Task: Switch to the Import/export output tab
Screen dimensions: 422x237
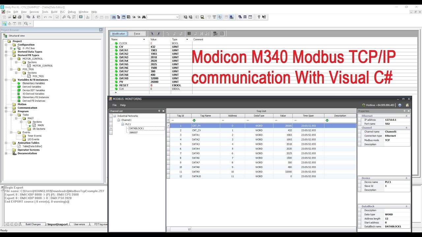Action: coord(57,224)
